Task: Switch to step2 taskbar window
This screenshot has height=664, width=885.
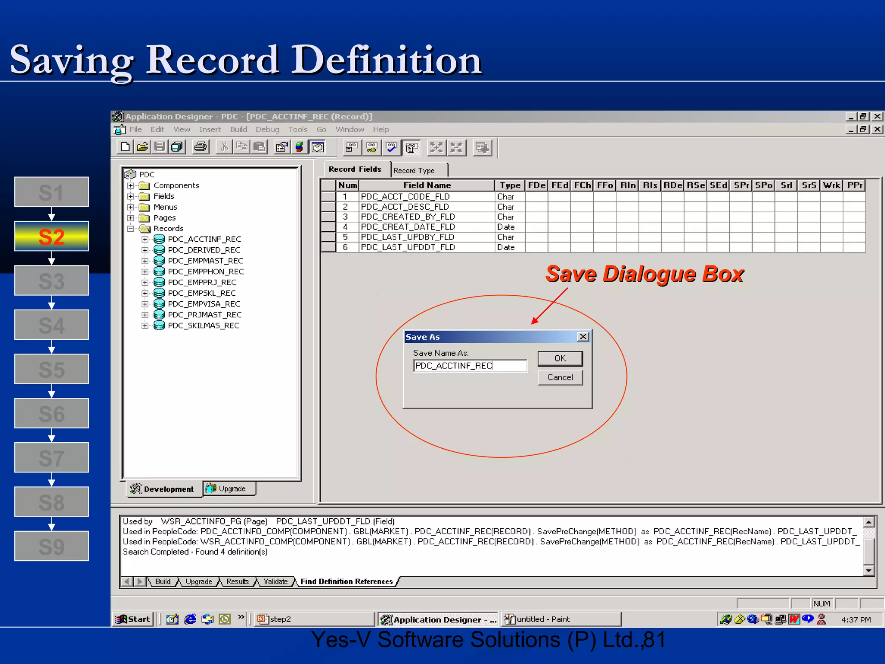Action: coord(314,619)
